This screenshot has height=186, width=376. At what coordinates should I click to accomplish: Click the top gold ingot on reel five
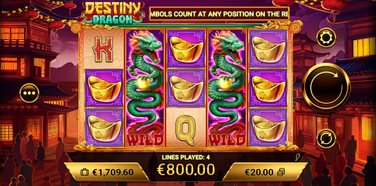click(x=268, y=49)
